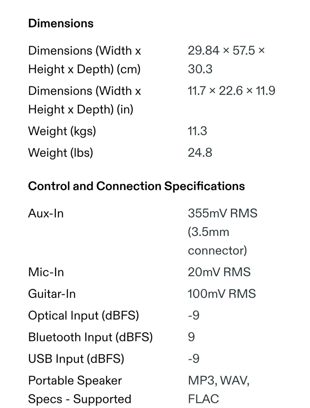Select the 20mV RMS value

(219, 272)
